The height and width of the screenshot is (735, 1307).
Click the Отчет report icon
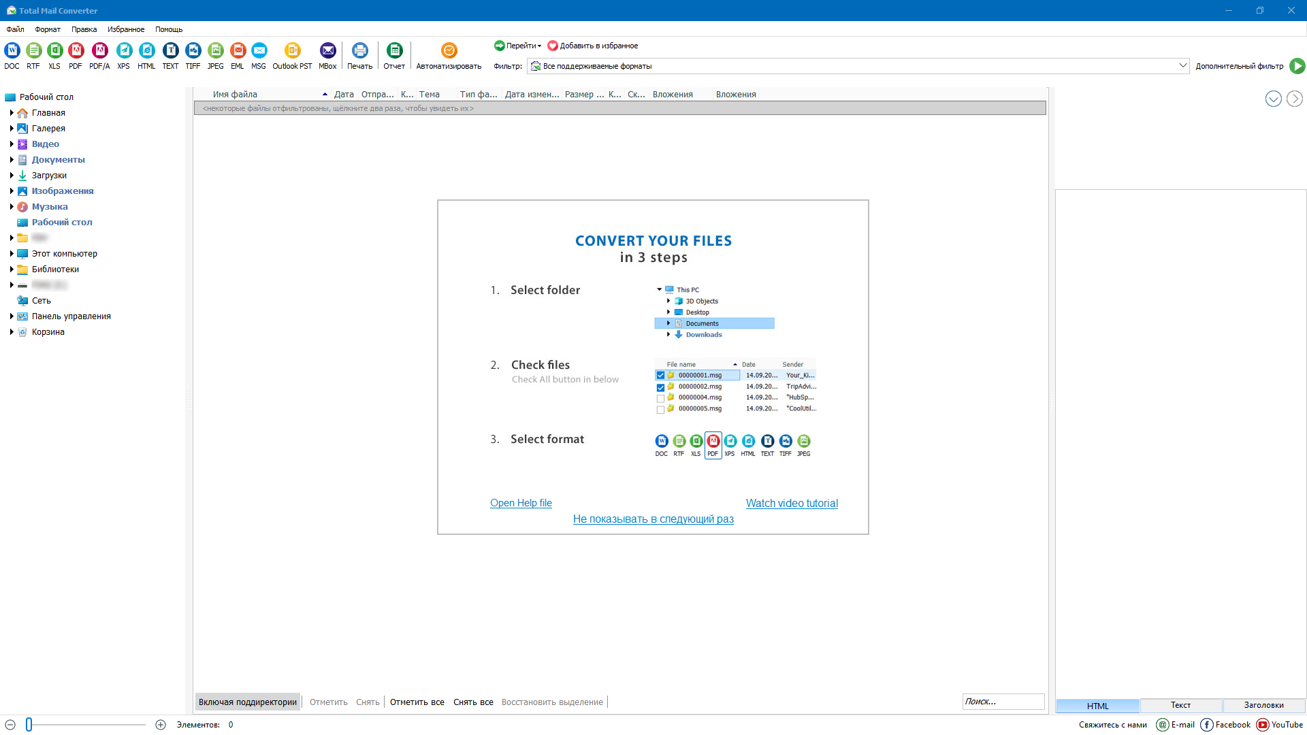(x=394, y=51)
